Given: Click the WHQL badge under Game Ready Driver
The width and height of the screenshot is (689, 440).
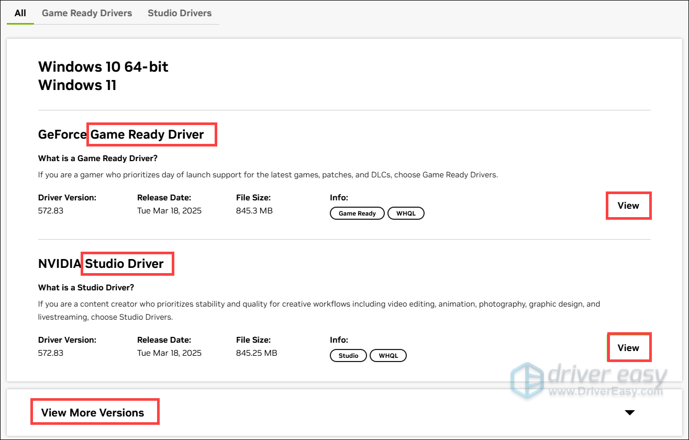Looking at the screenshot, I should click(406, 213).
